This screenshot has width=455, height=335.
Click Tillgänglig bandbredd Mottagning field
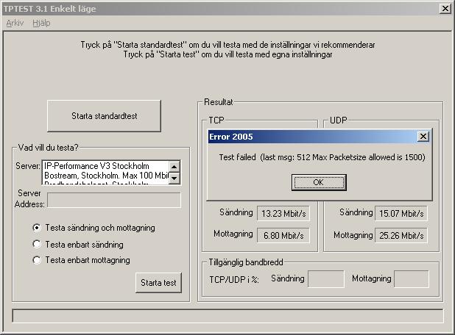(x=411, y=279)
